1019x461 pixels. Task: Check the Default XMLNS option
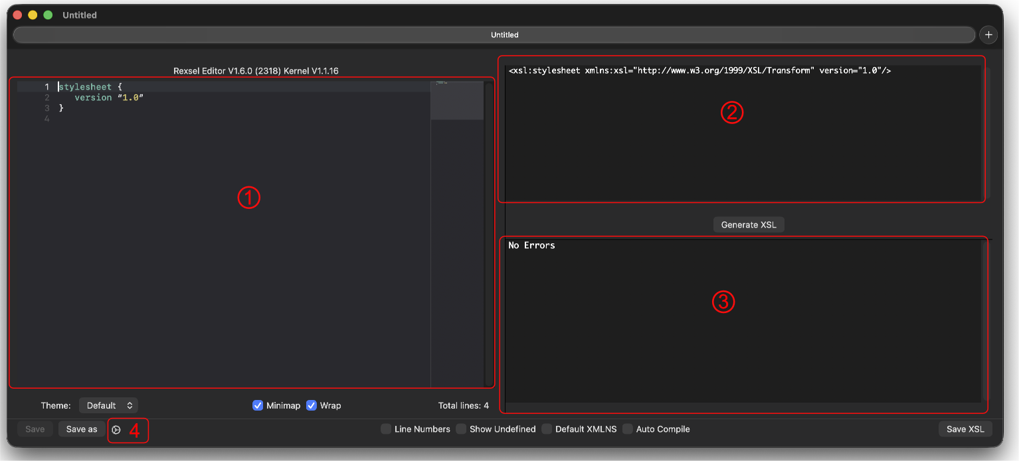point(547,429)
